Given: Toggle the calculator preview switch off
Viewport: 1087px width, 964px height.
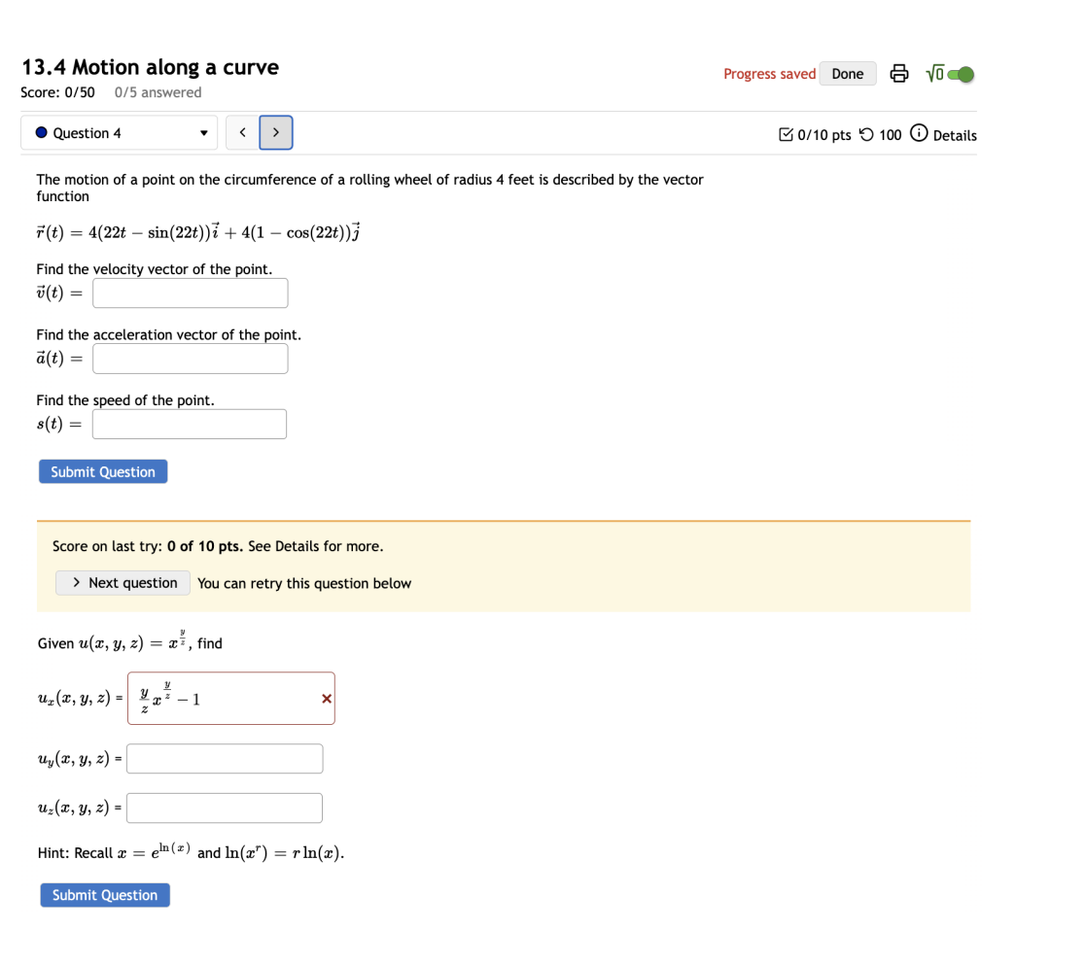Looking at the screenshot, I should tap(963, 73).
